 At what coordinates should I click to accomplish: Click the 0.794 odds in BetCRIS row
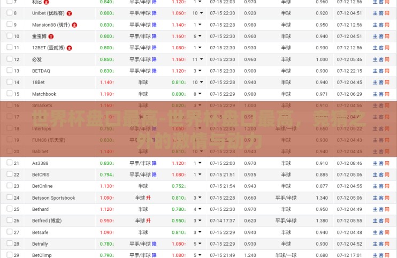(x=107, y=174)
